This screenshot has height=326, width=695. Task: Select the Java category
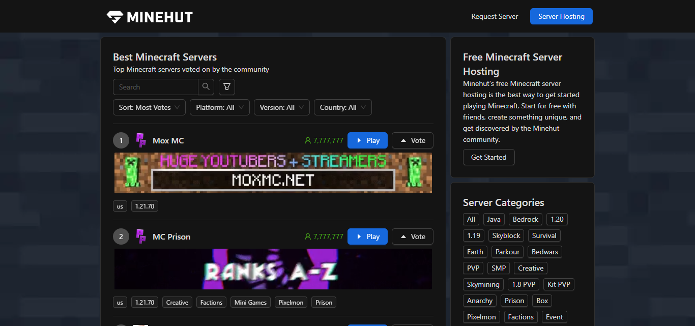click(494, 219)
